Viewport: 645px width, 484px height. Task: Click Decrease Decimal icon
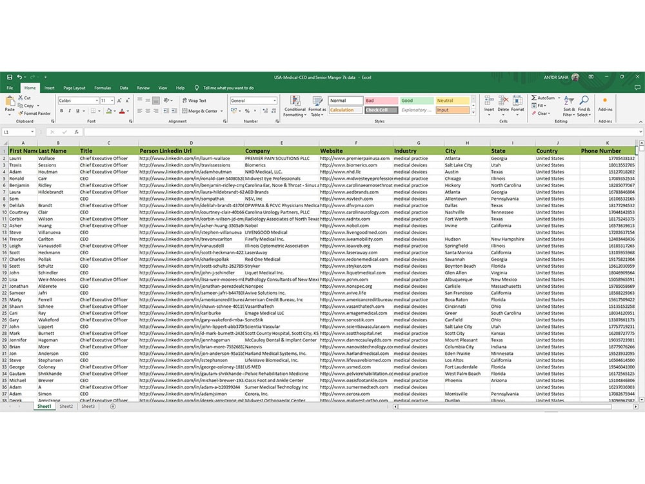pos(273,111)
